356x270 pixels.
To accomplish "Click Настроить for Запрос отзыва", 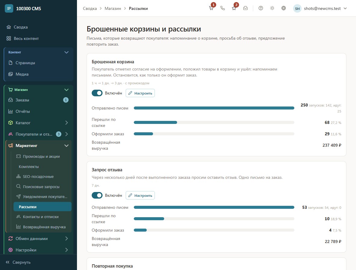I will coord(140,195).
